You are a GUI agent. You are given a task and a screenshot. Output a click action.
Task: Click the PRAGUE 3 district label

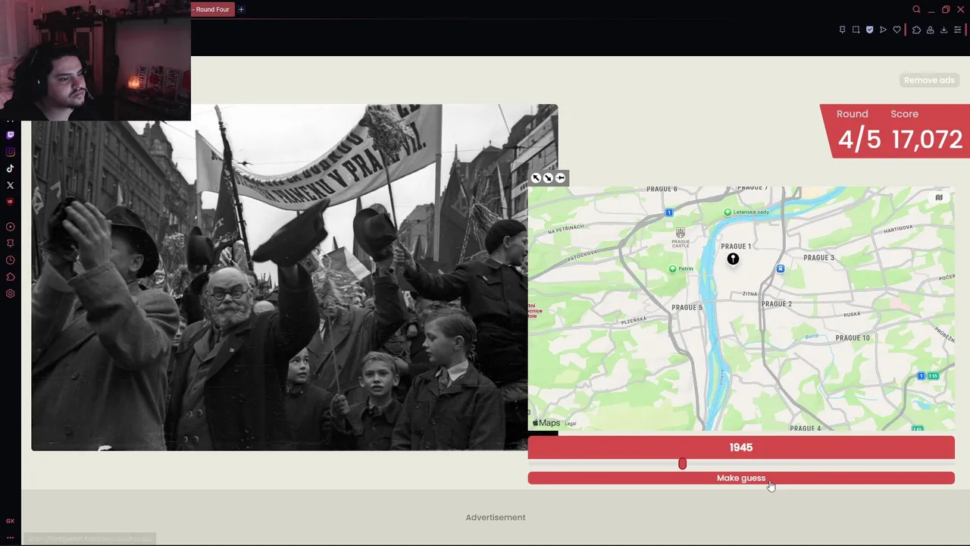point(818,258)
